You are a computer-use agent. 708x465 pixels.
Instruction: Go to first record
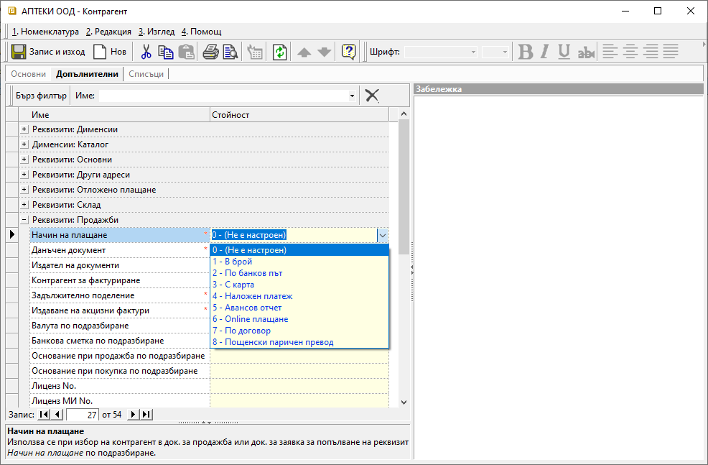click(45, 415)
